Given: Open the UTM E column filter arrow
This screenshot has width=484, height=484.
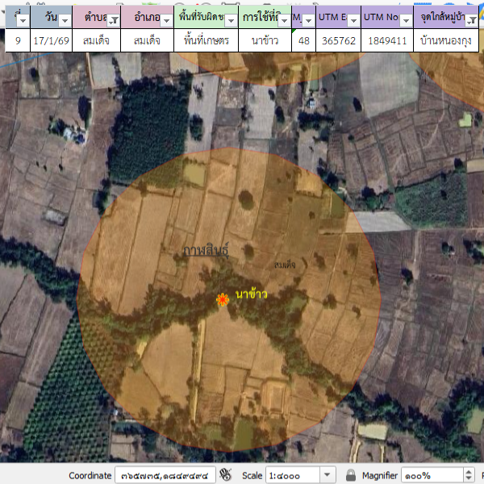Looking at the screenshot, I should tap(353, 19).
